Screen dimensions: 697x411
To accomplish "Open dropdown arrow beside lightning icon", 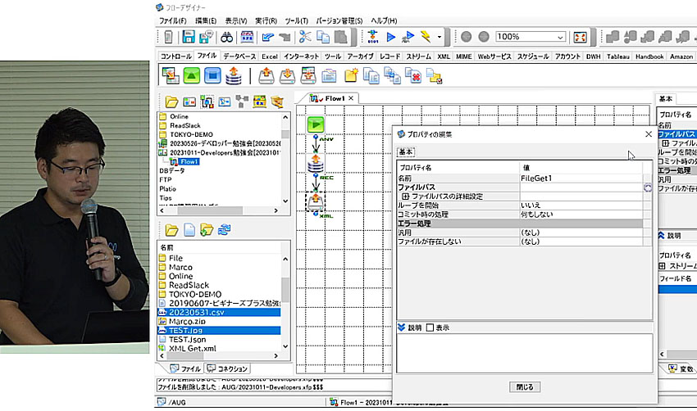I will (440, 37).
